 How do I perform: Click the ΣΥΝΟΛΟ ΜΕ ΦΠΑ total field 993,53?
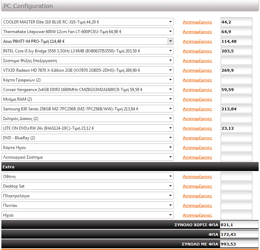(x=239, y=244)
